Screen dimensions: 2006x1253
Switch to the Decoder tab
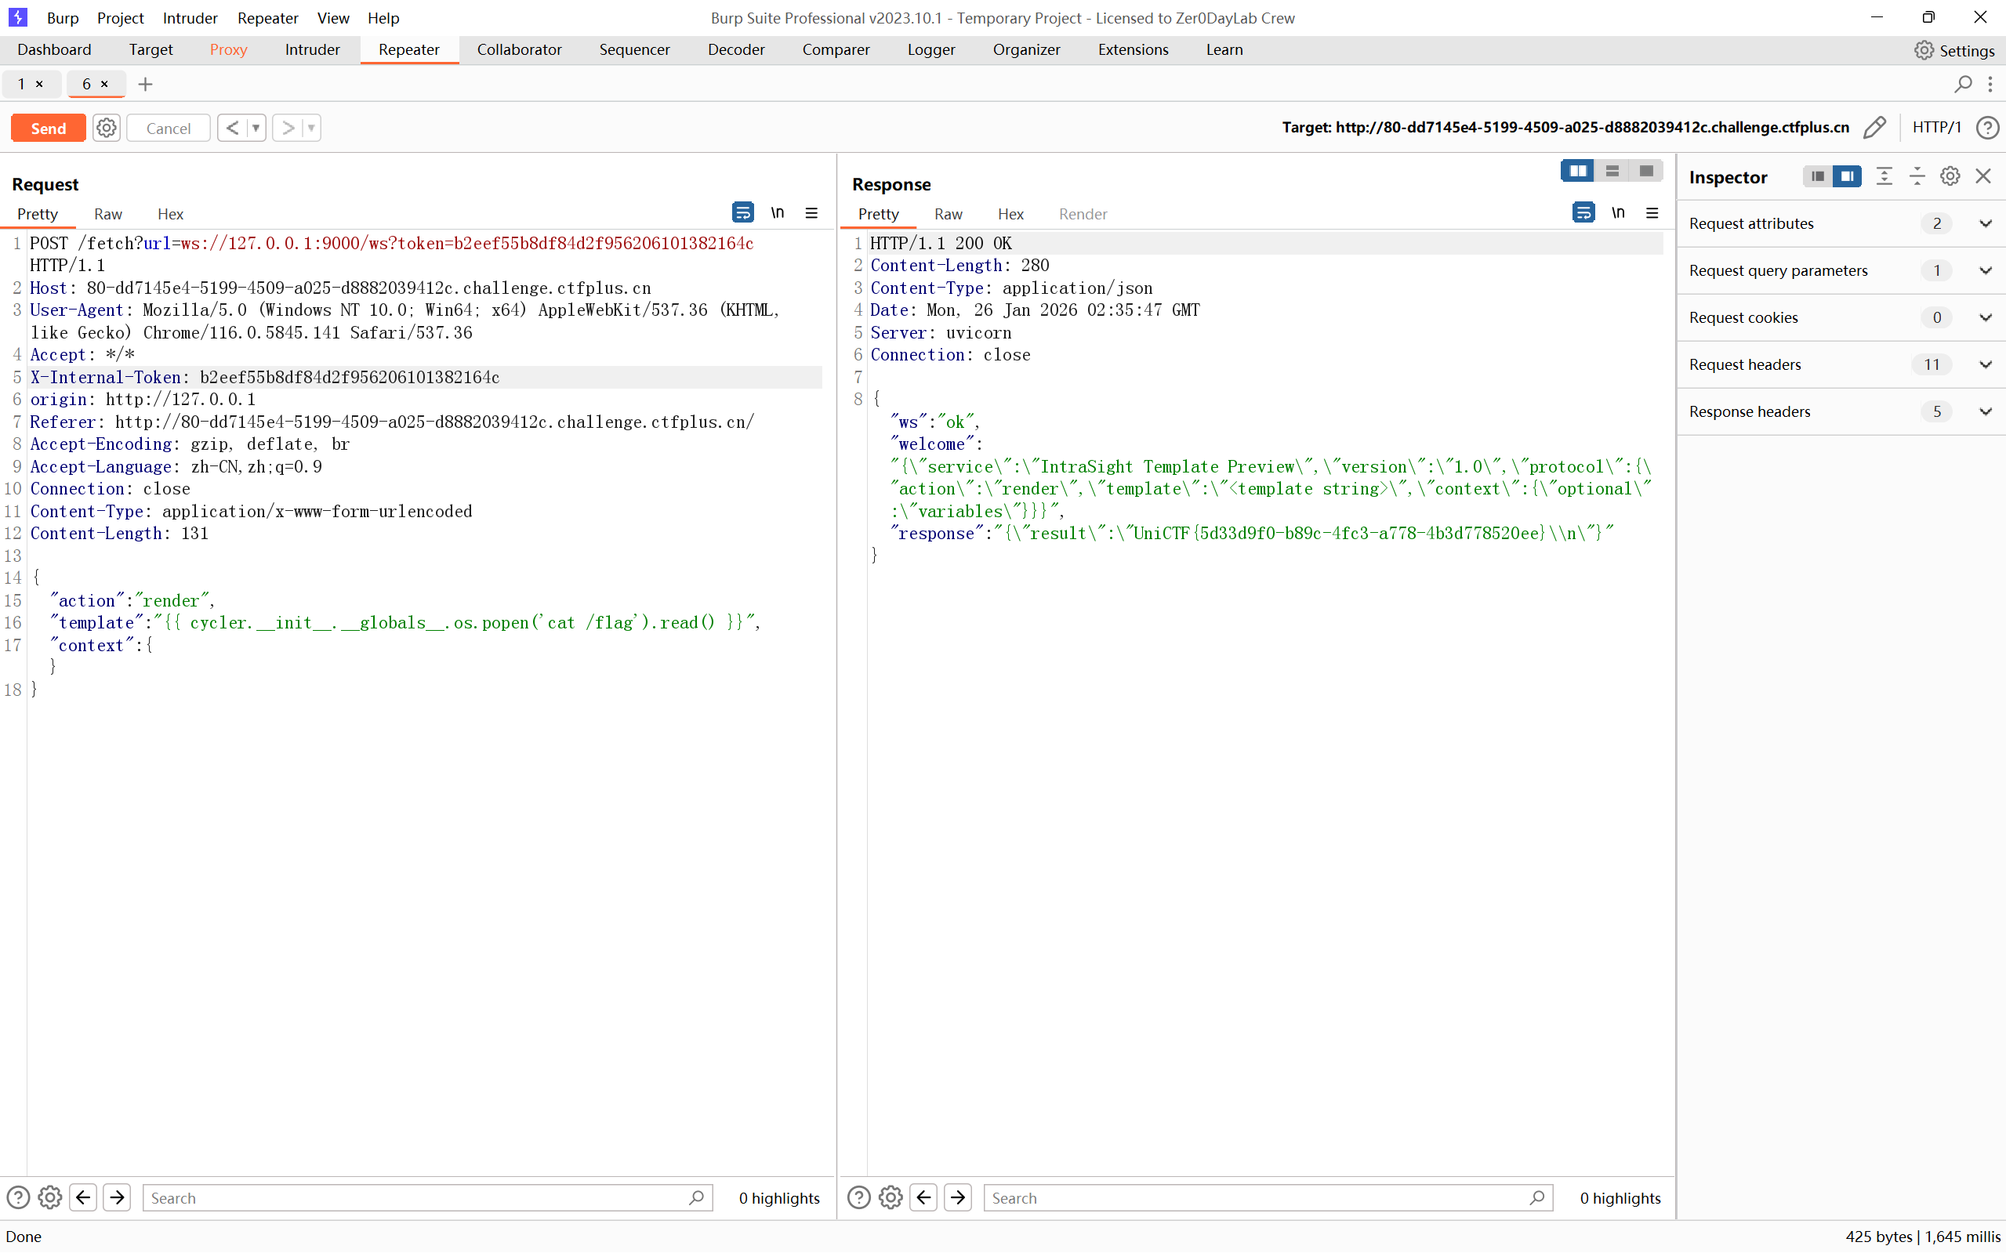736,49
